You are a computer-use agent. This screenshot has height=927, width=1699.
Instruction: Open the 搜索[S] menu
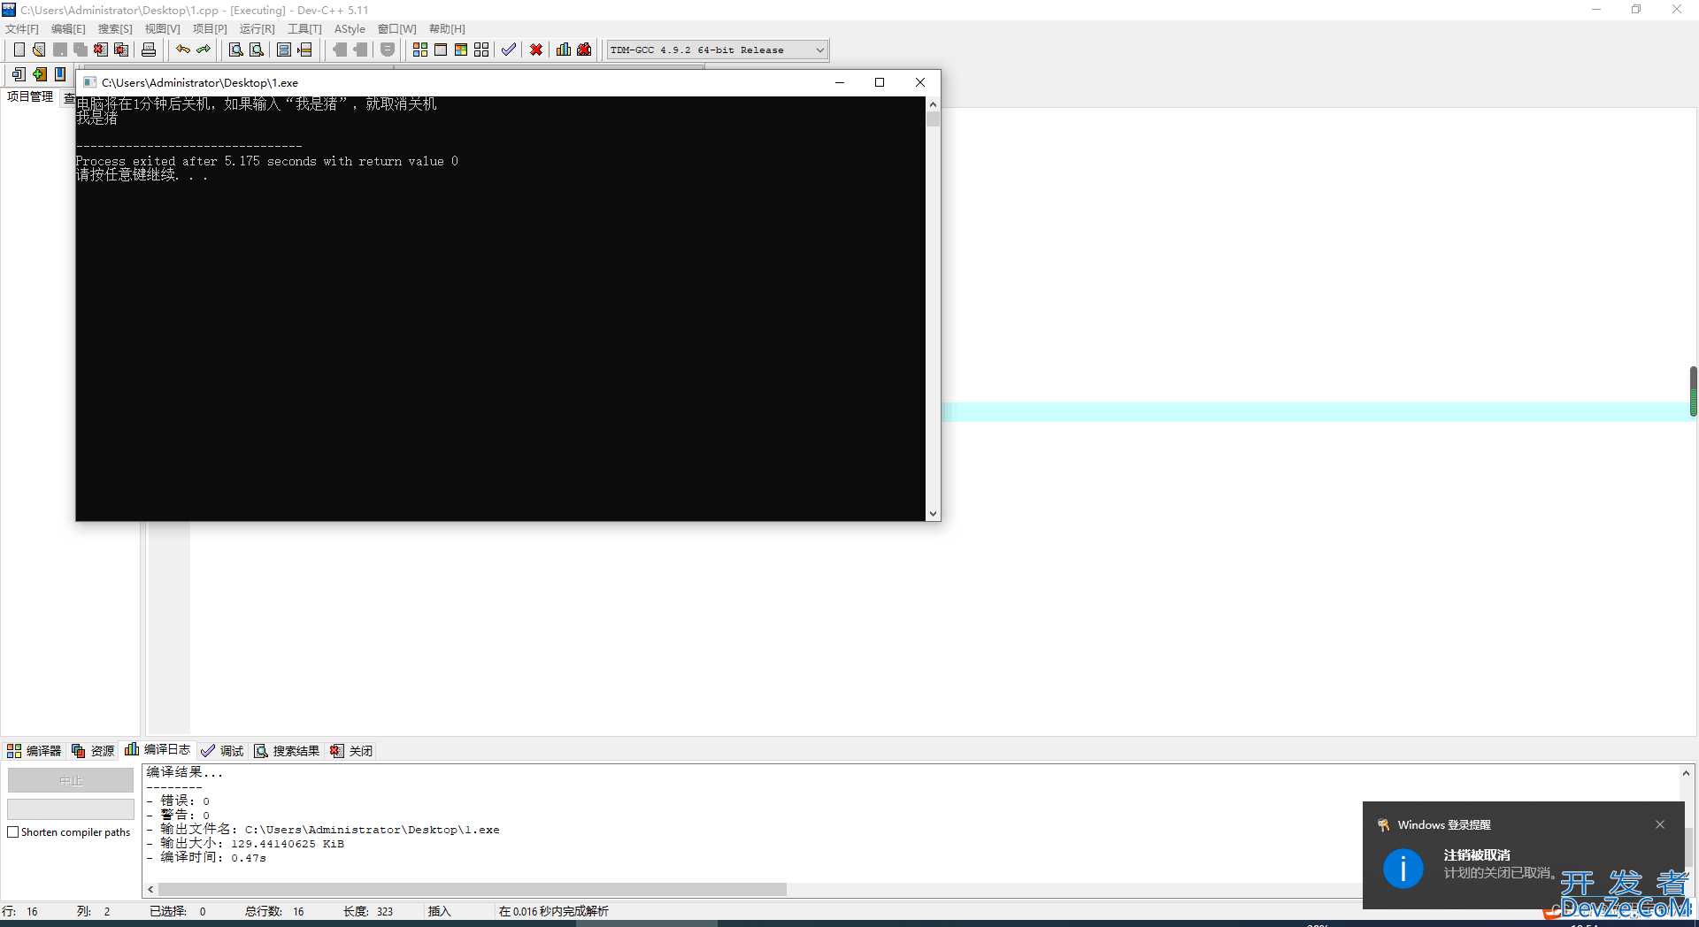115,29
